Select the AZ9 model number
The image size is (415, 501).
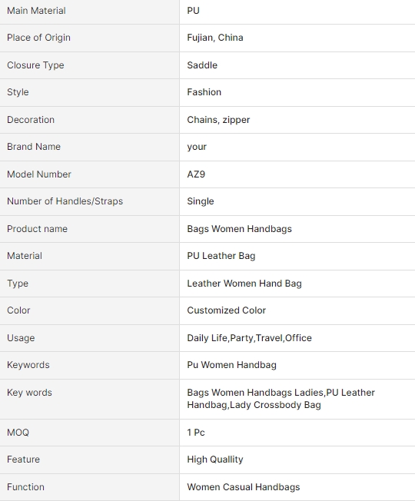click(196, 174)
